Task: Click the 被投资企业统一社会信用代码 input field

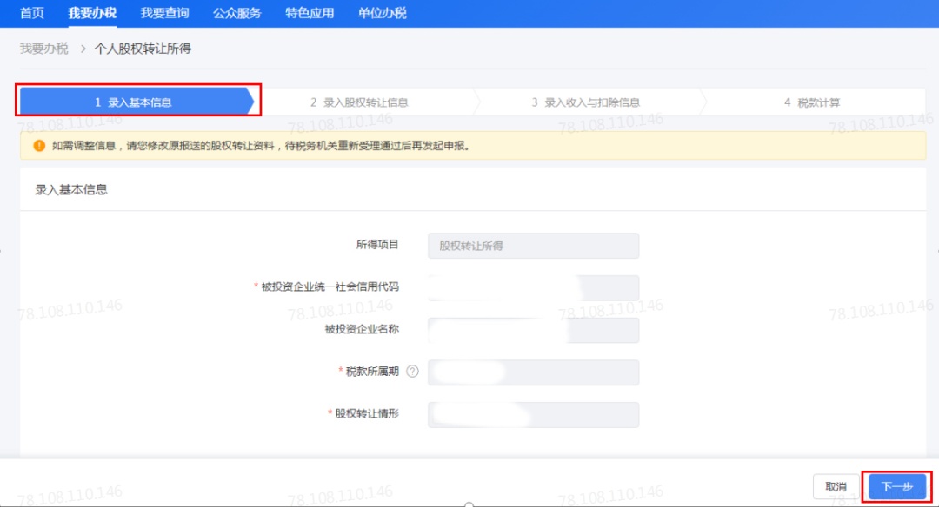Action: pos(533,287)
